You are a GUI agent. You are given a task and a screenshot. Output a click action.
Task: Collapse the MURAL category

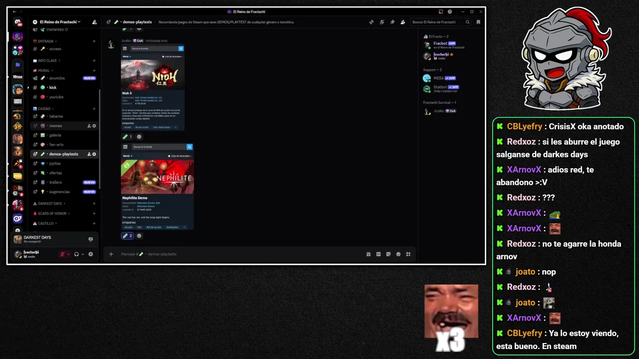pyautogui.click(x=44, y=70)
